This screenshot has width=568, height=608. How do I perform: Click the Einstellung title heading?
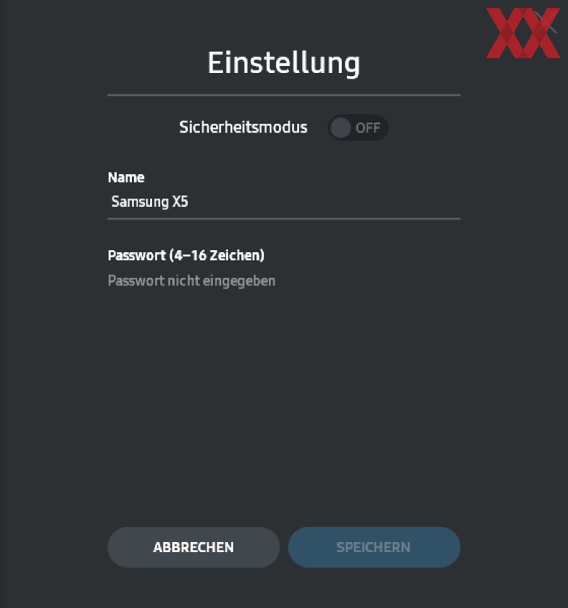pos(284,63)
